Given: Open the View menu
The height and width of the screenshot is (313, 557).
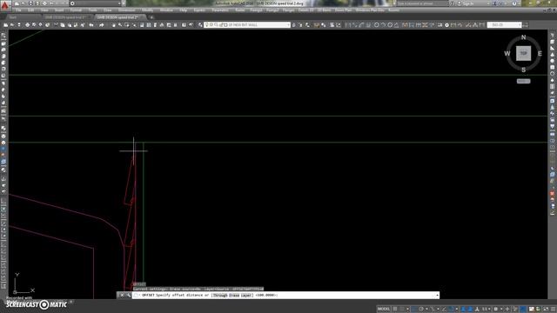Looking at the screenshot, I should pos(44,10).
